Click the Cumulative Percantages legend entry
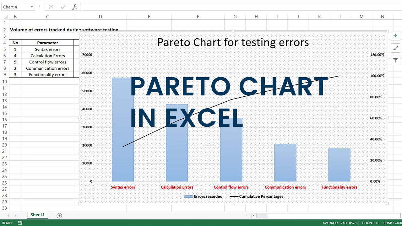The width and height of the screenshot is (402, 226). [x=257, y=196]
